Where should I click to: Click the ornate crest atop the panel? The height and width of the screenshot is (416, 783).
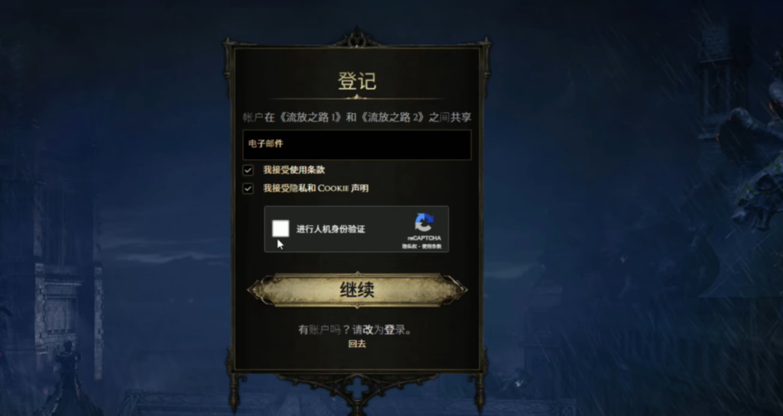pyautogui.click(x=356, y=38)
